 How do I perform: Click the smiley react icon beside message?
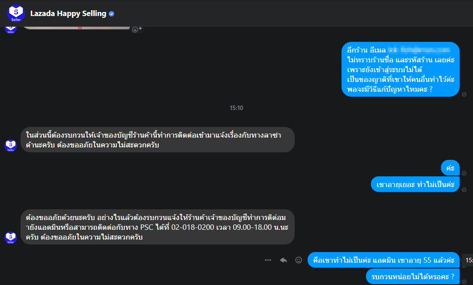point(299,260)
